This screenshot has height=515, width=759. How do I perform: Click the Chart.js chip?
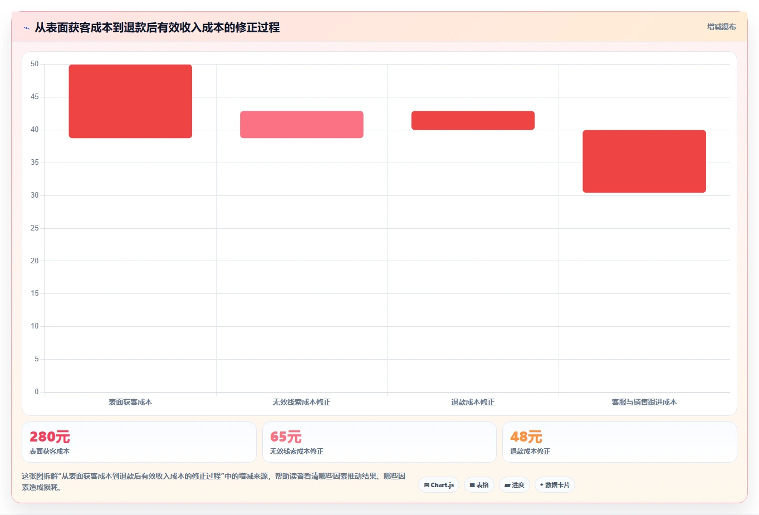[439, 485]
